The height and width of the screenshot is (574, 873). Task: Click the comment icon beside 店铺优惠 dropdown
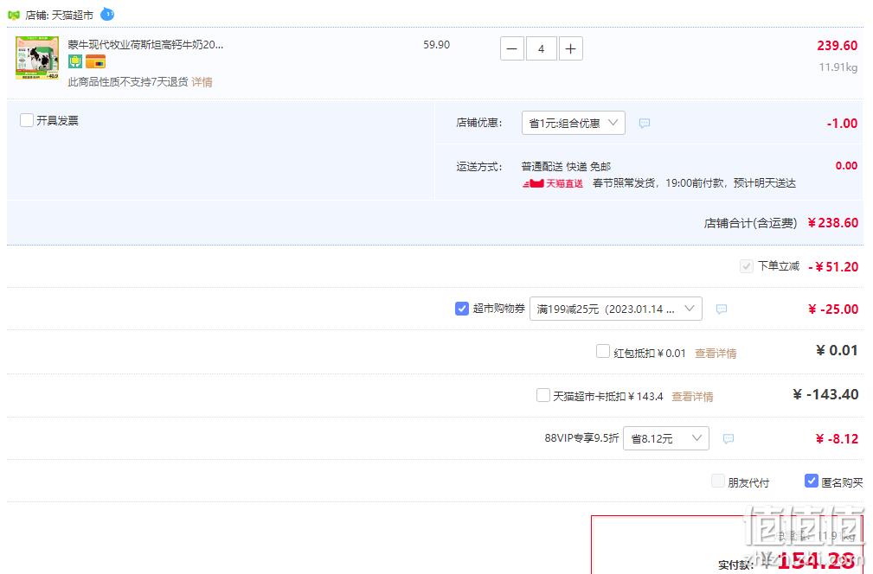coord(645,123)
